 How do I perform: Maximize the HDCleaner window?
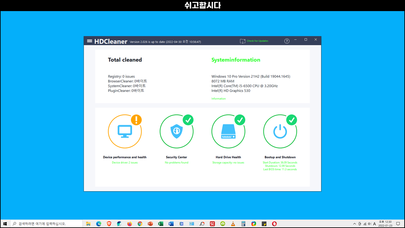click(306, 40)
